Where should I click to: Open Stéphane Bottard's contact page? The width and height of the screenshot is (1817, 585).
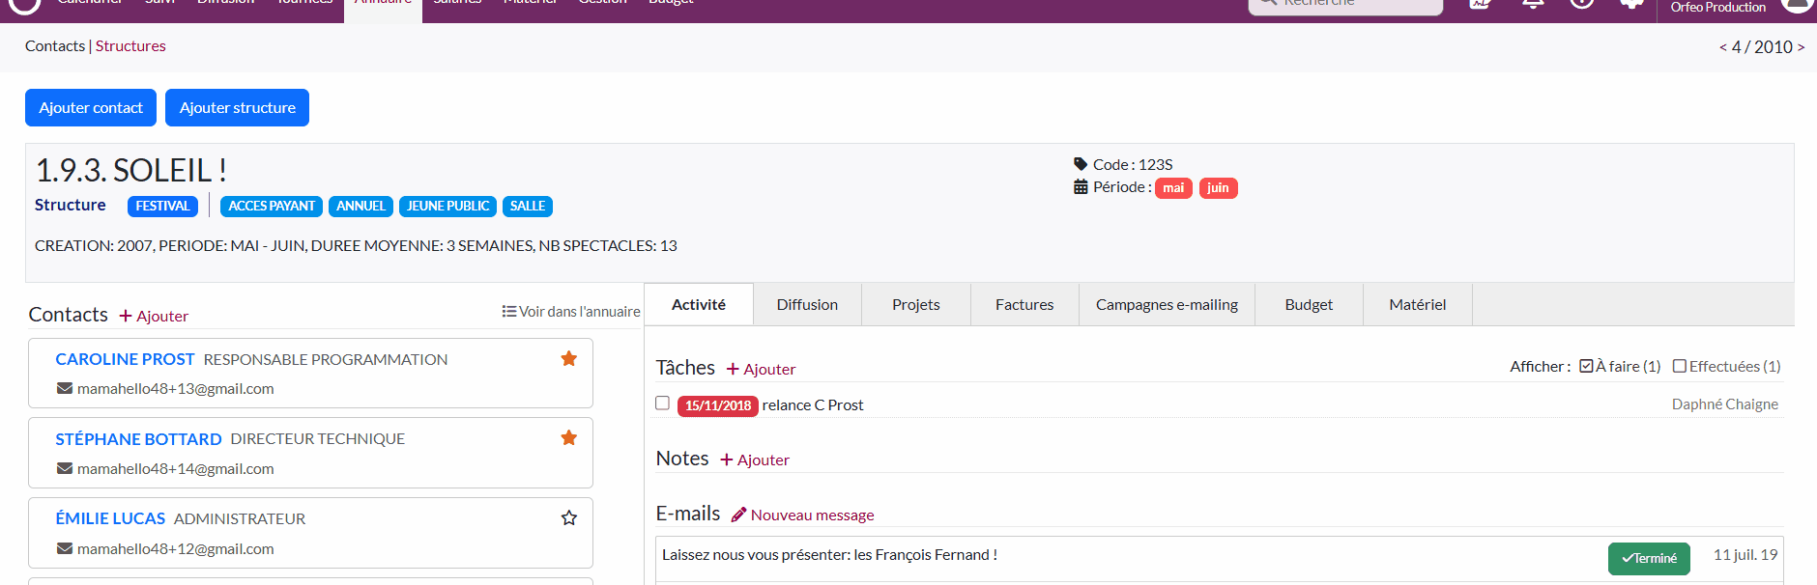[138, 439]
